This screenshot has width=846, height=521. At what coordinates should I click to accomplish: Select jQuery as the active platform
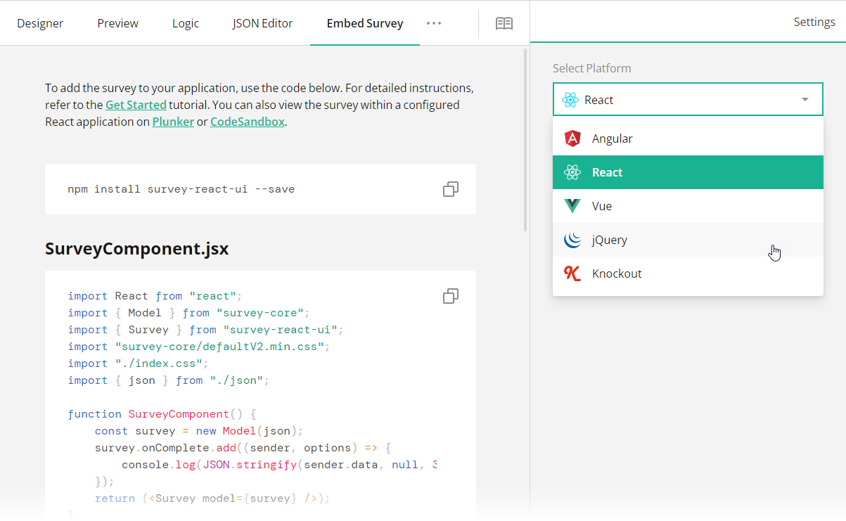(x=609, y=239)
